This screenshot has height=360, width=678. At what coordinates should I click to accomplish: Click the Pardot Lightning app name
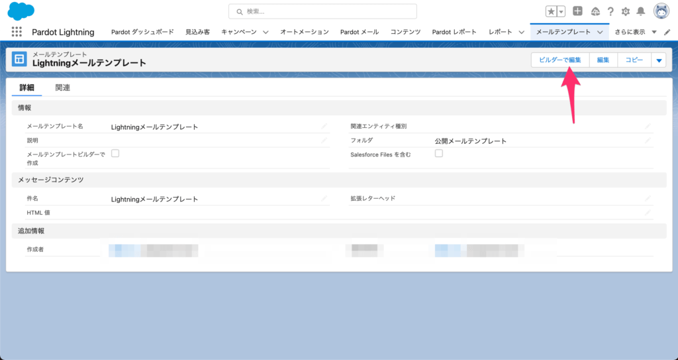click(63, 32)
